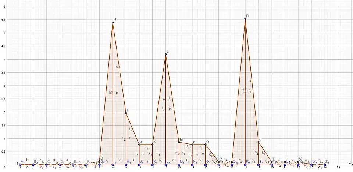Click point H at the tallest left peak
Viewport: 353px width, 172px height.
[x=113, y=23]
